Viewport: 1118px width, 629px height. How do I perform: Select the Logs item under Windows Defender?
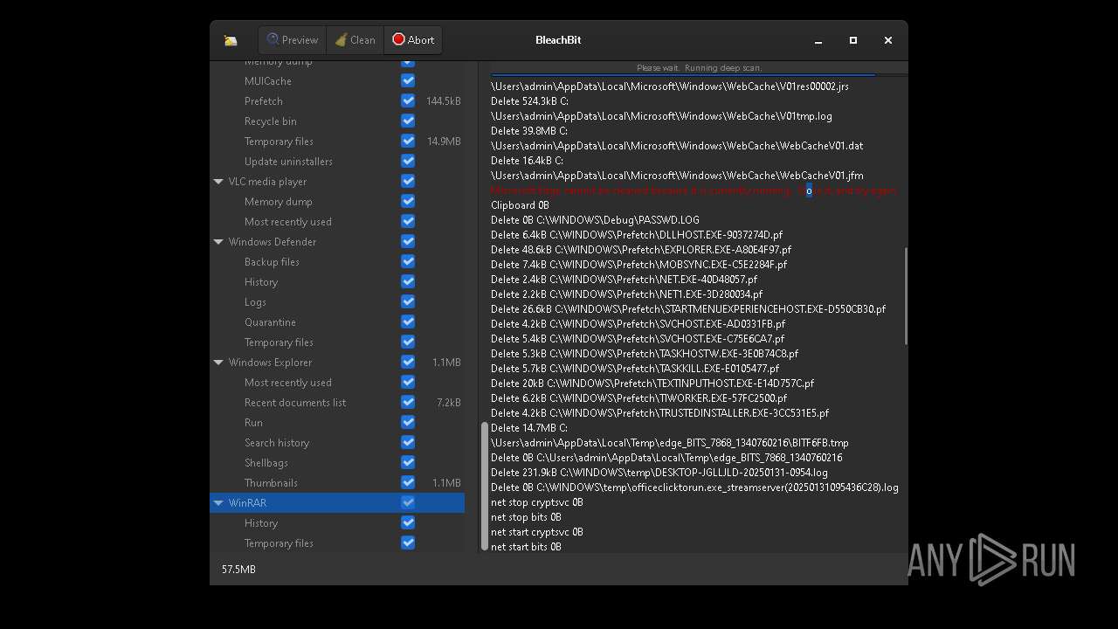(255, 302)
